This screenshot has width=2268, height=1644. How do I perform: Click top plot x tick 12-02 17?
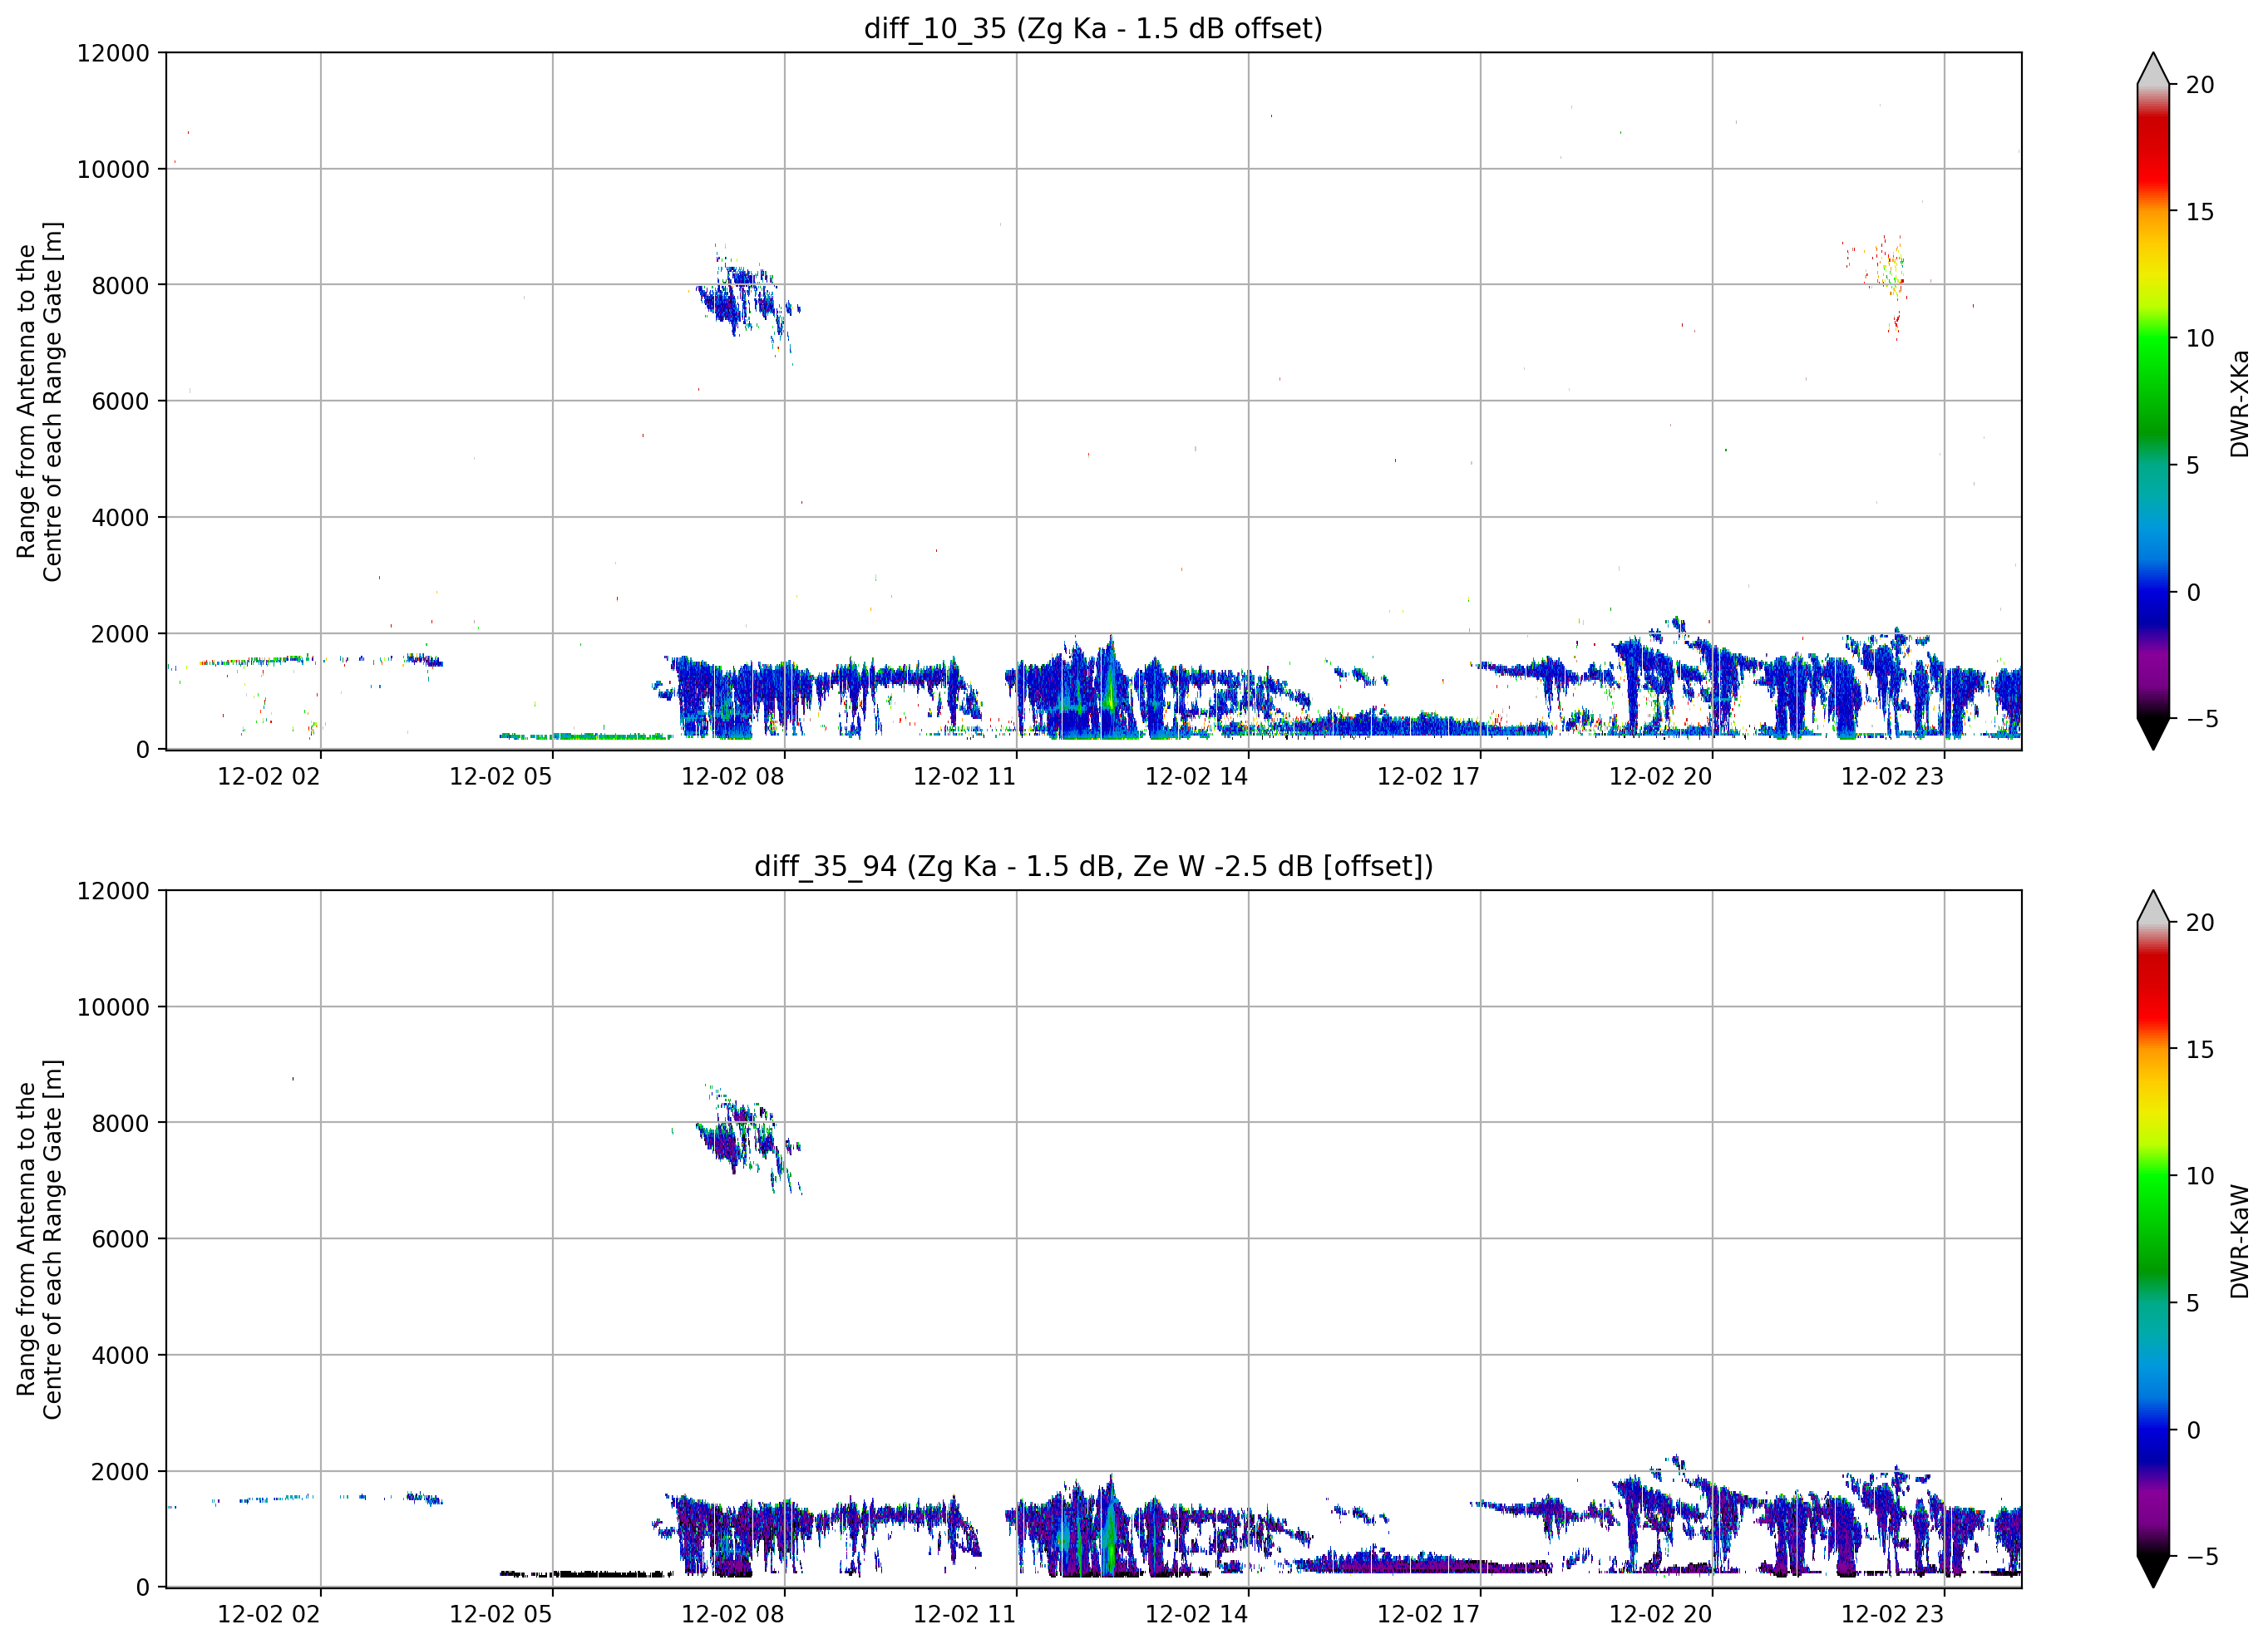1429,777
